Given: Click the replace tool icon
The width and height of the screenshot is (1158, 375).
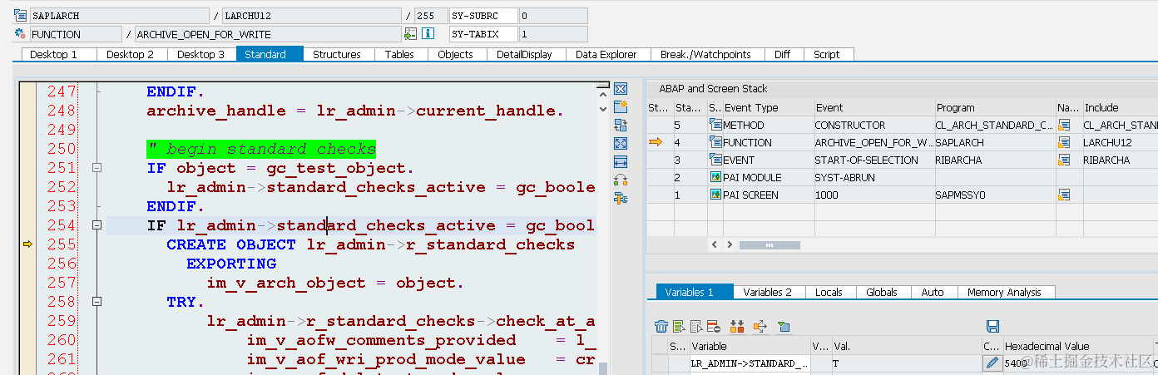Looking at the screenshot, I should [620, 126].
